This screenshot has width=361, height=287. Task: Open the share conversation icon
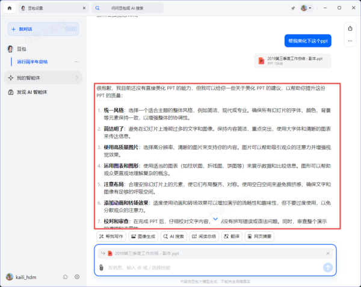click(x=350, y=28)
